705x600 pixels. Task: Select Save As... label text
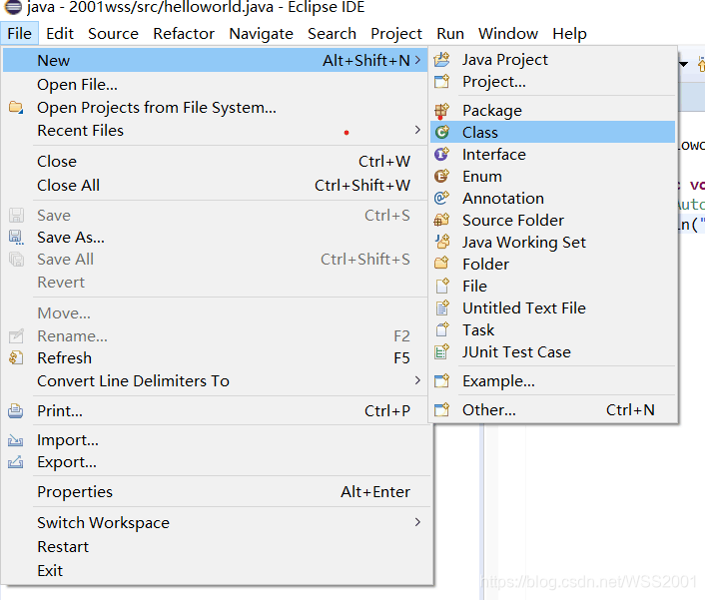click(71, 237)
